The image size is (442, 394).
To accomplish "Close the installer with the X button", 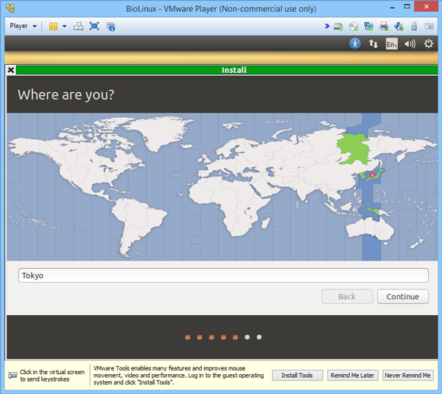I will [11, 70].
